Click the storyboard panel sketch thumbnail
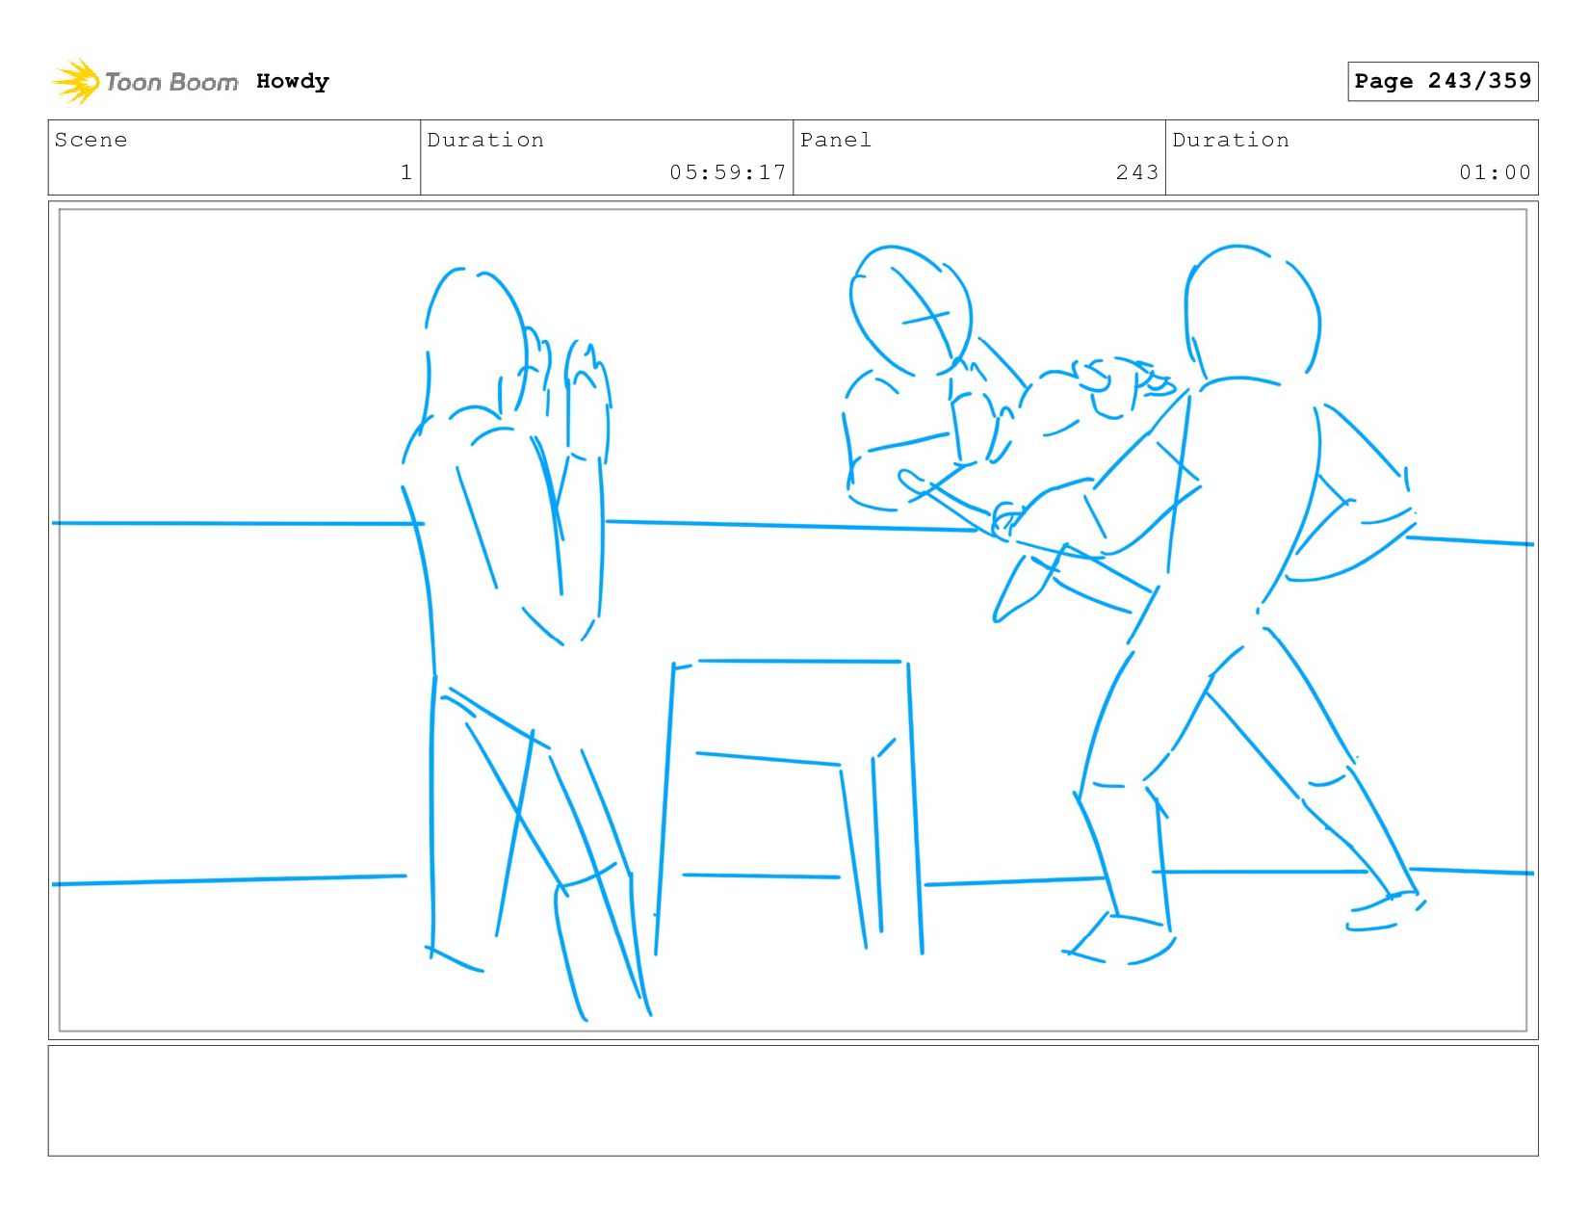Screen dimensions: 1589x1228 [x=793, y=620]
